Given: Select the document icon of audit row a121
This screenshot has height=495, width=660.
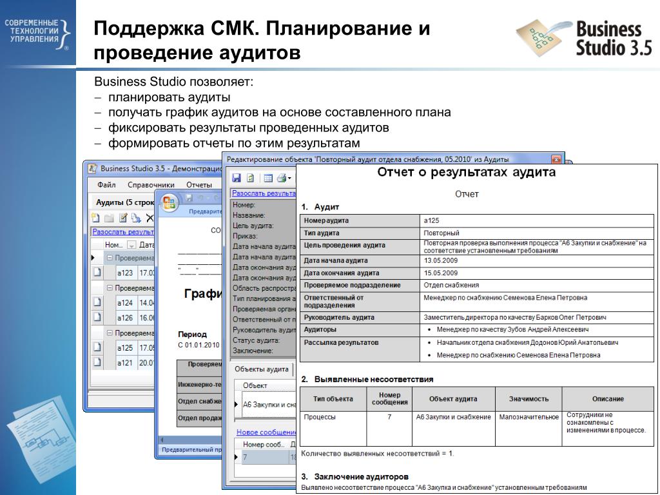Looking at the screenshot, I should [x=97, y=362].
